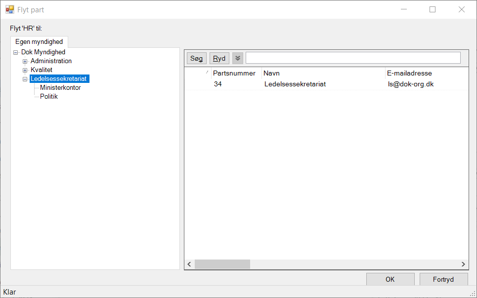Click into the search text field
Screen dimensions: 477x298
pyautogui.click(x=352, y=58)
